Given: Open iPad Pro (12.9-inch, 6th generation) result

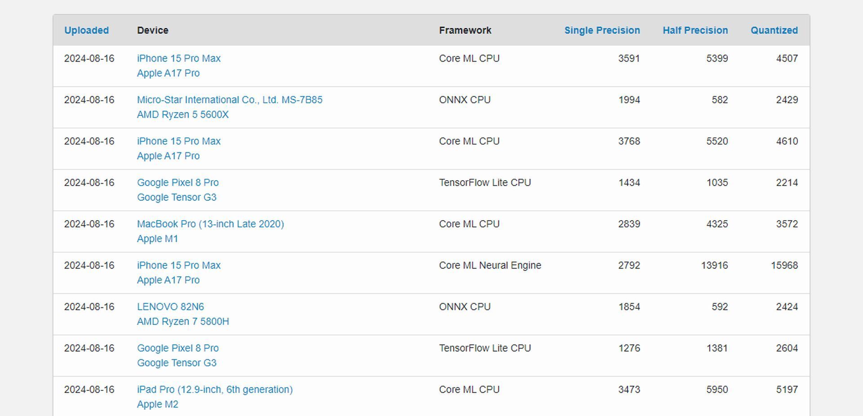Looking at the screenshot, I should pyautogui.click(x=215, y=389).
